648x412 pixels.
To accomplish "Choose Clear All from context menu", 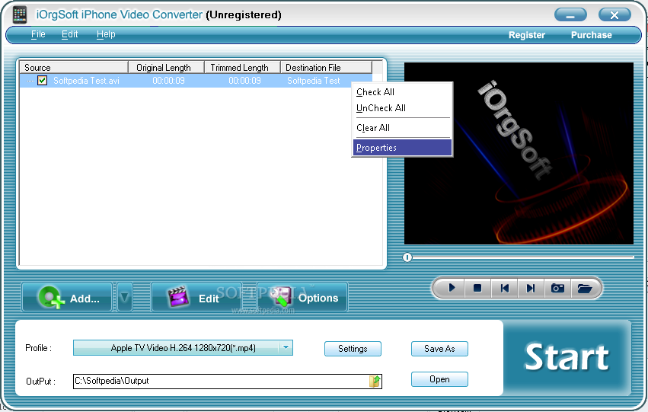I will tap(402, 128).
